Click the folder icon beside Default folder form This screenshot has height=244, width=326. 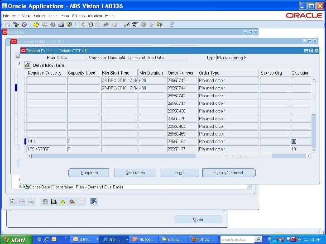coord(28,65)
